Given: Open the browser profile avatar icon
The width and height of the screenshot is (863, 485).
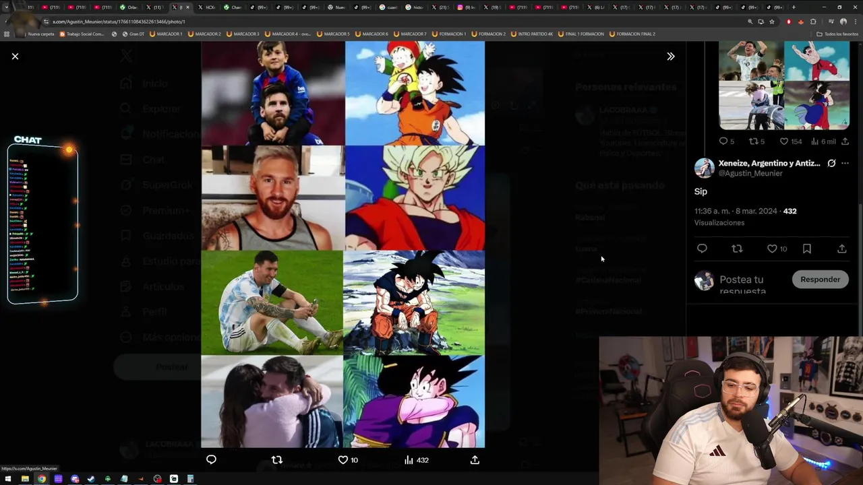Looking at the screenshot, I should [x=843, y=22].
